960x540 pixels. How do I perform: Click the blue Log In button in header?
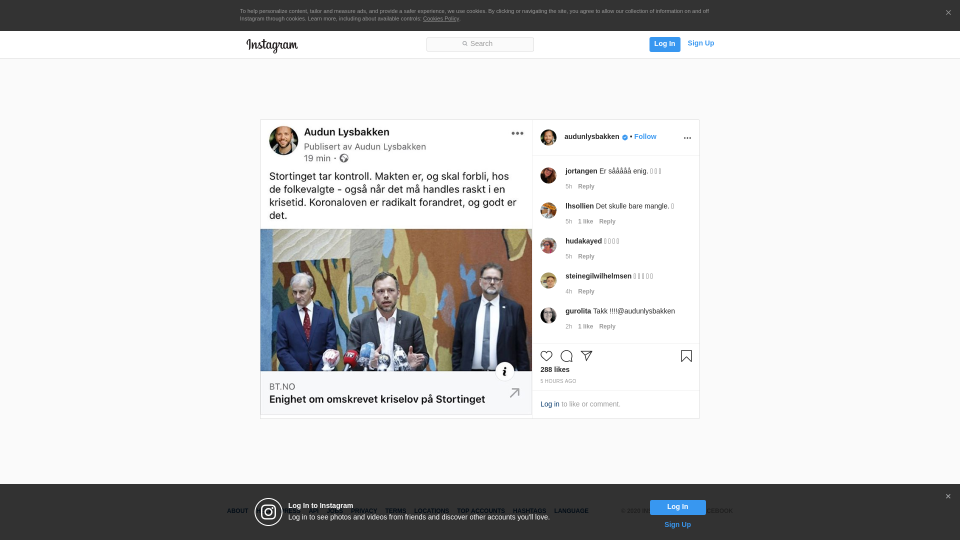click(664, 44)
